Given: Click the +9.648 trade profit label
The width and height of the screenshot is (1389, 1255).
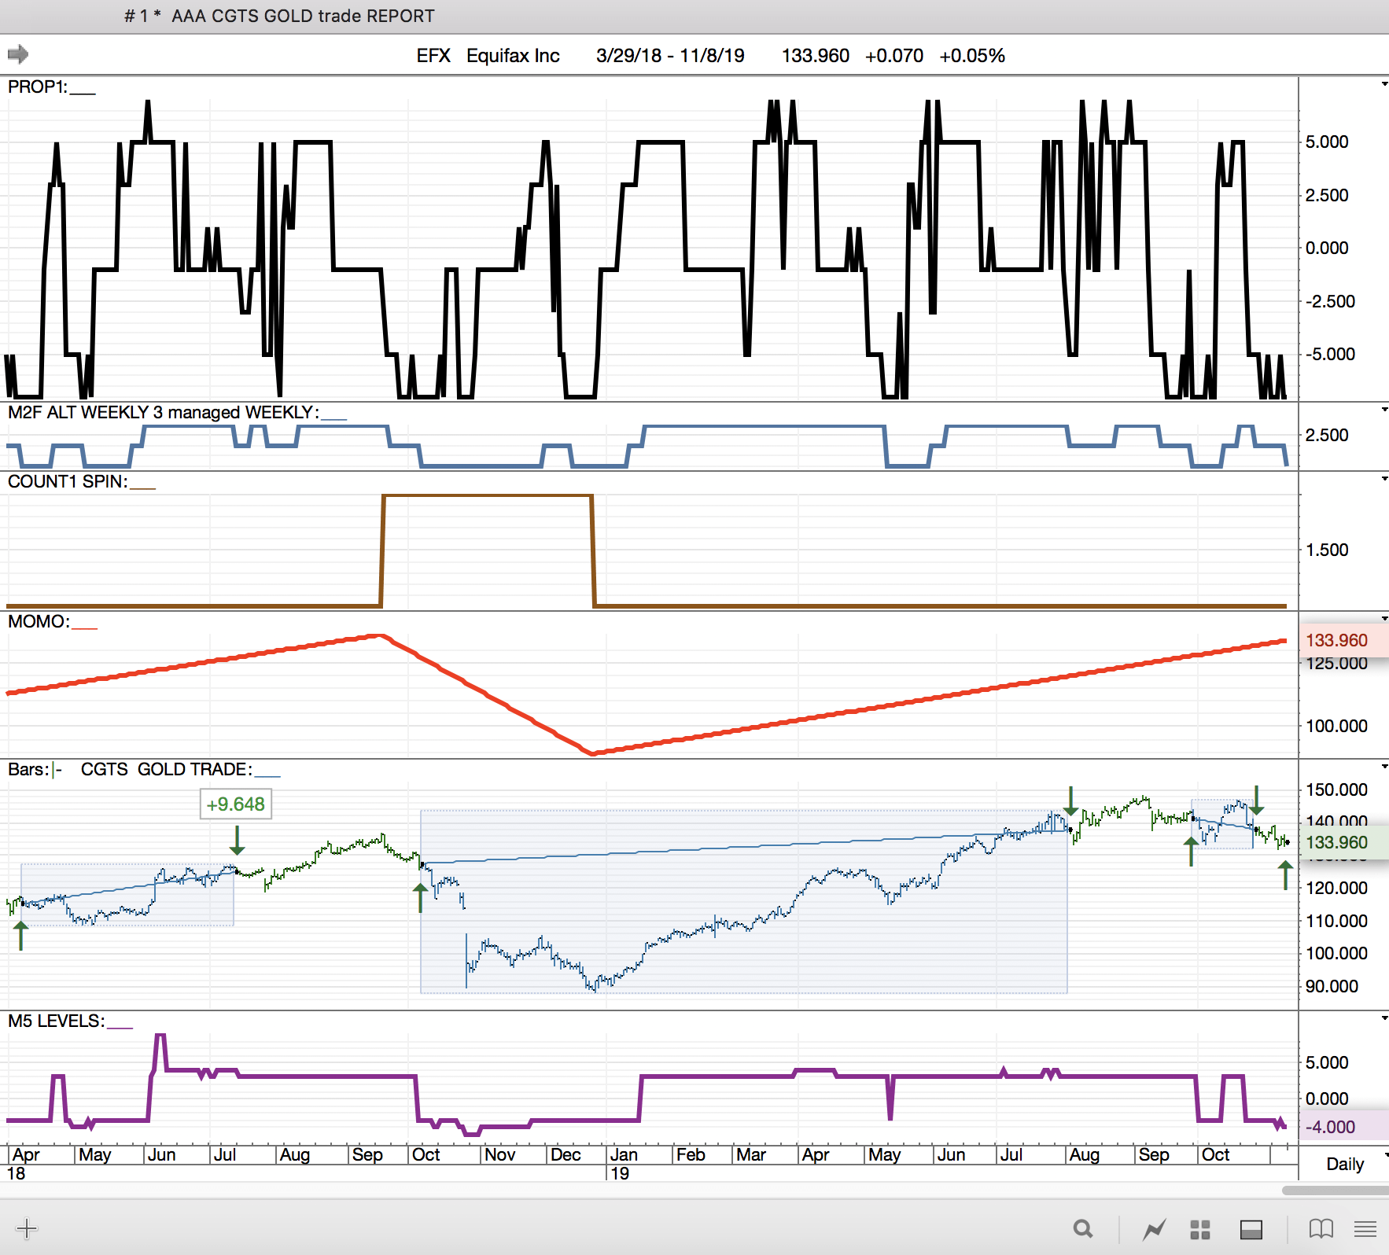Looking at the screenshot, I should click(235, 804).
